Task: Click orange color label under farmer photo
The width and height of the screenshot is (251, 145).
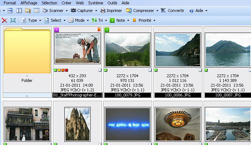Action: tap(63, 70)
